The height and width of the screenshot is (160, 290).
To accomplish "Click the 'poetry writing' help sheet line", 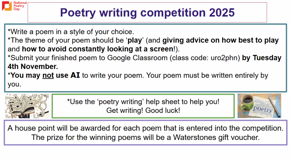I will 143,102.
